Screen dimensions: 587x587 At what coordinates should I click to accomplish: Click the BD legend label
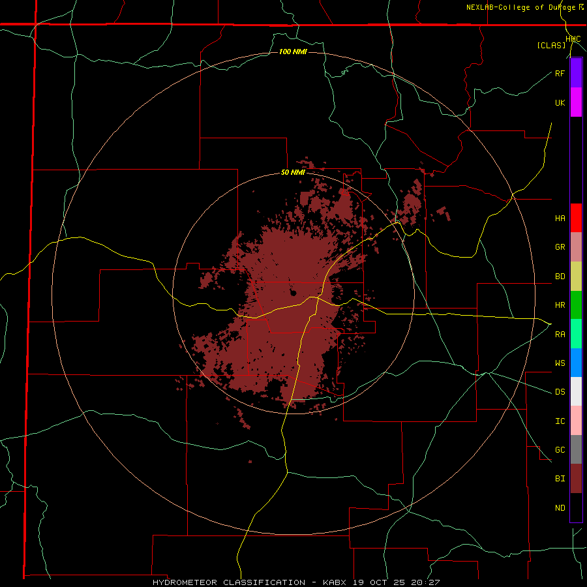click(560, 277)
